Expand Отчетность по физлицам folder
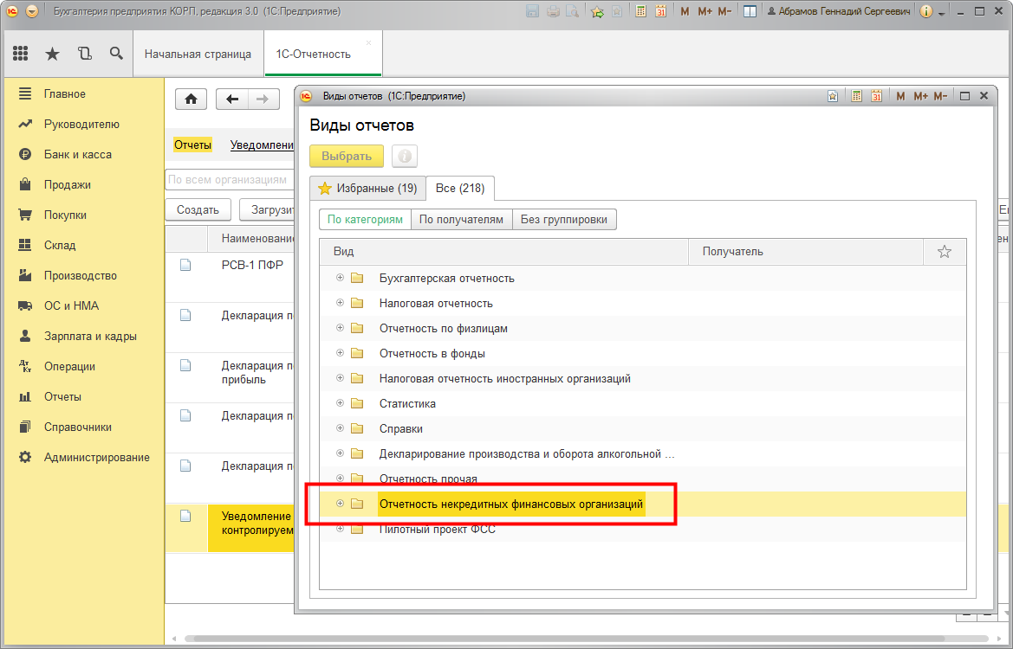1013x649 pixels. point(340,328)
